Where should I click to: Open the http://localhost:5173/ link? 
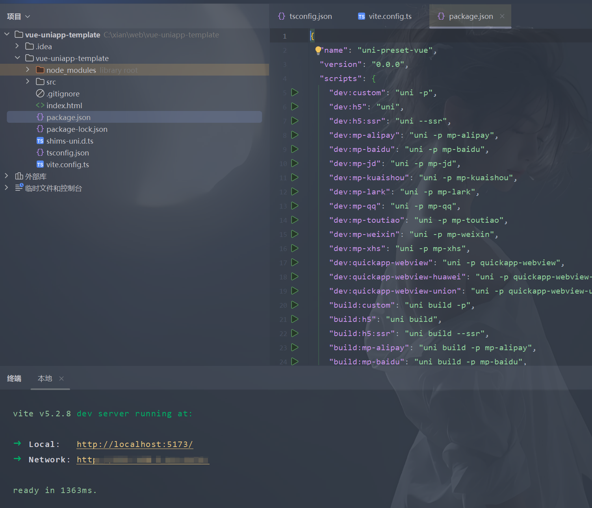point(135,444)
